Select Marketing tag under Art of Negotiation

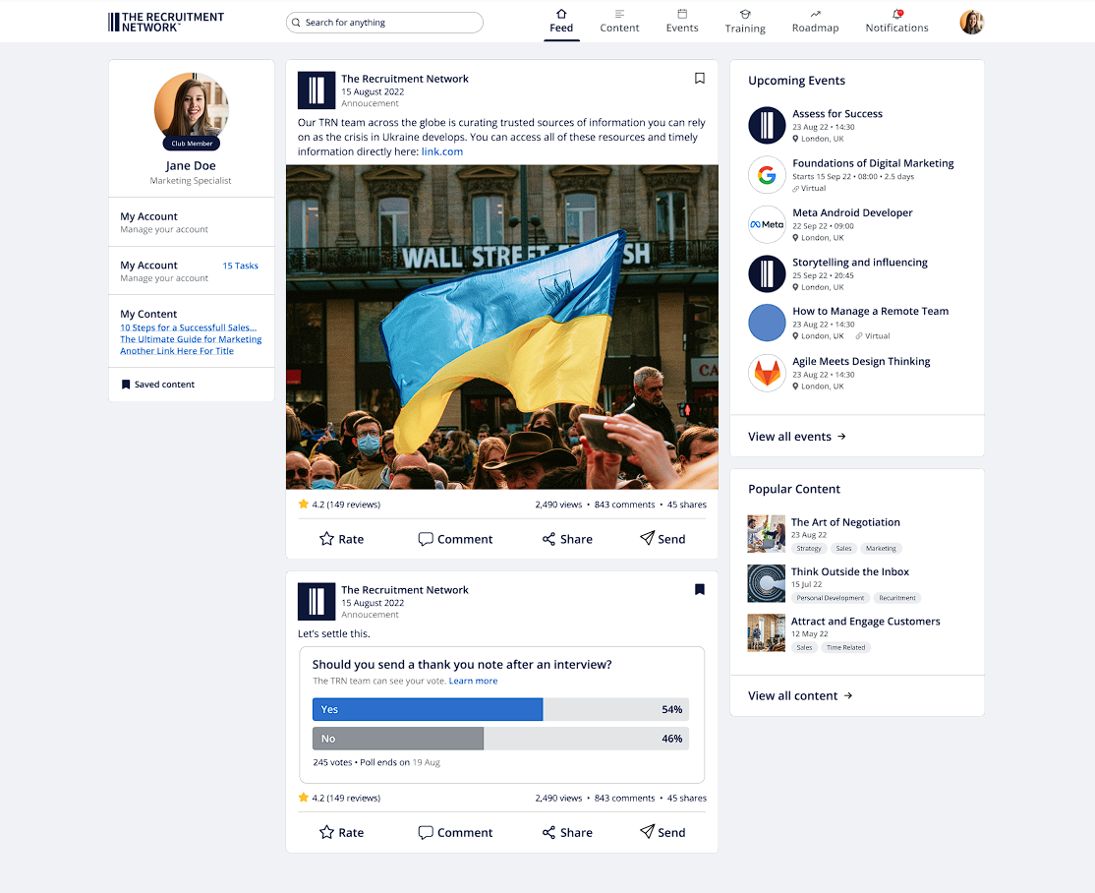click(x=881, y=549)
